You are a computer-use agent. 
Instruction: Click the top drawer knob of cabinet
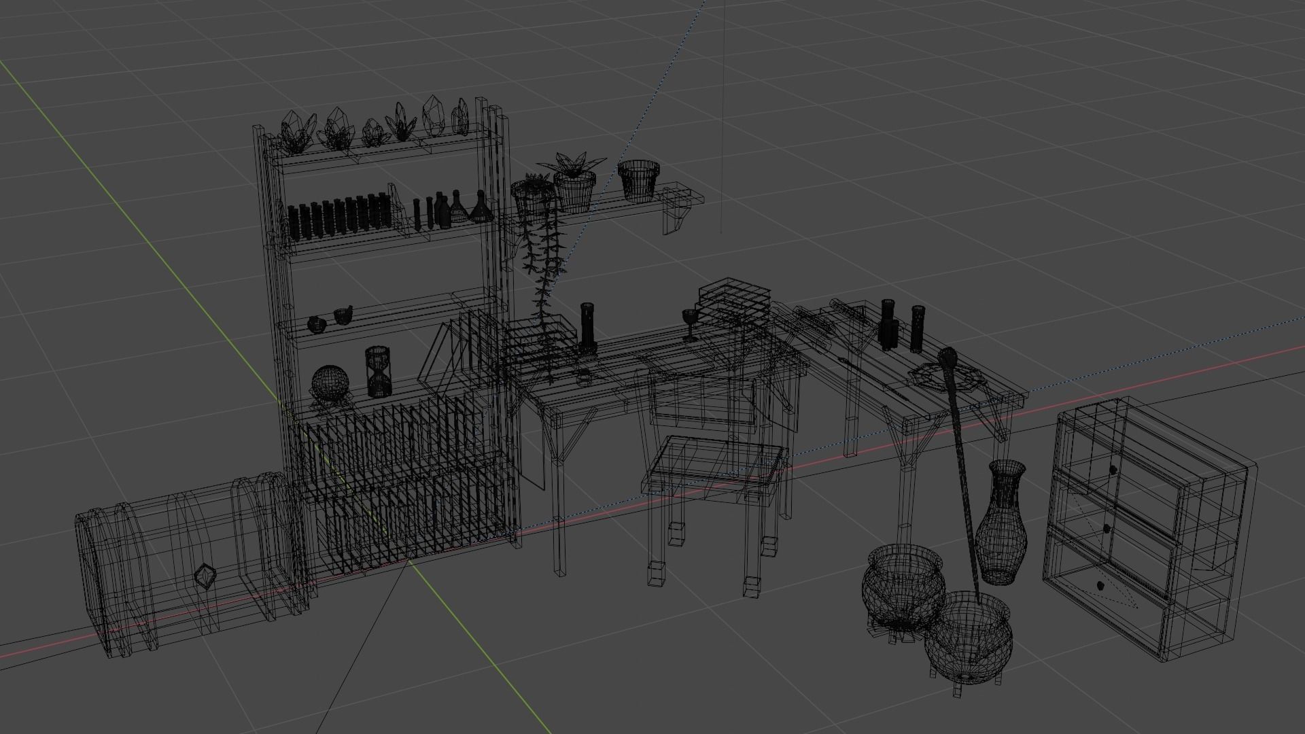tap(1113, 469)
